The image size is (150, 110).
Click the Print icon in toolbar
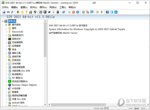coord(8,12)
